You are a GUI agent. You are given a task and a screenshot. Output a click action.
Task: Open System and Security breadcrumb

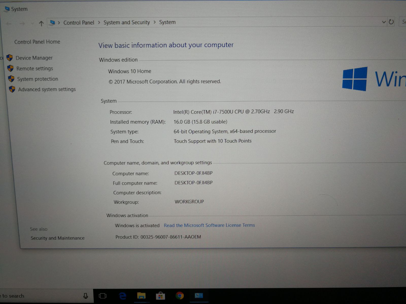coord(127,23)
